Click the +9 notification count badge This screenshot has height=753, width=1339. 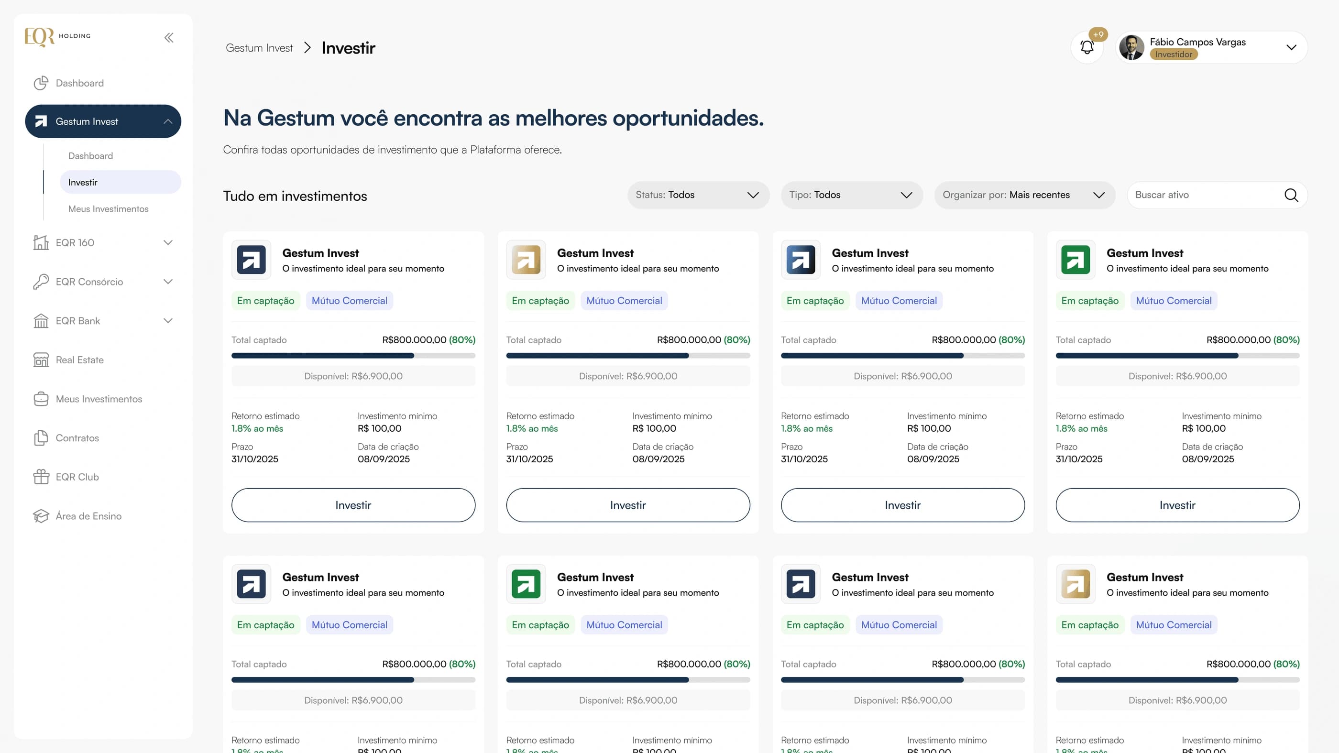point(1098,34)
